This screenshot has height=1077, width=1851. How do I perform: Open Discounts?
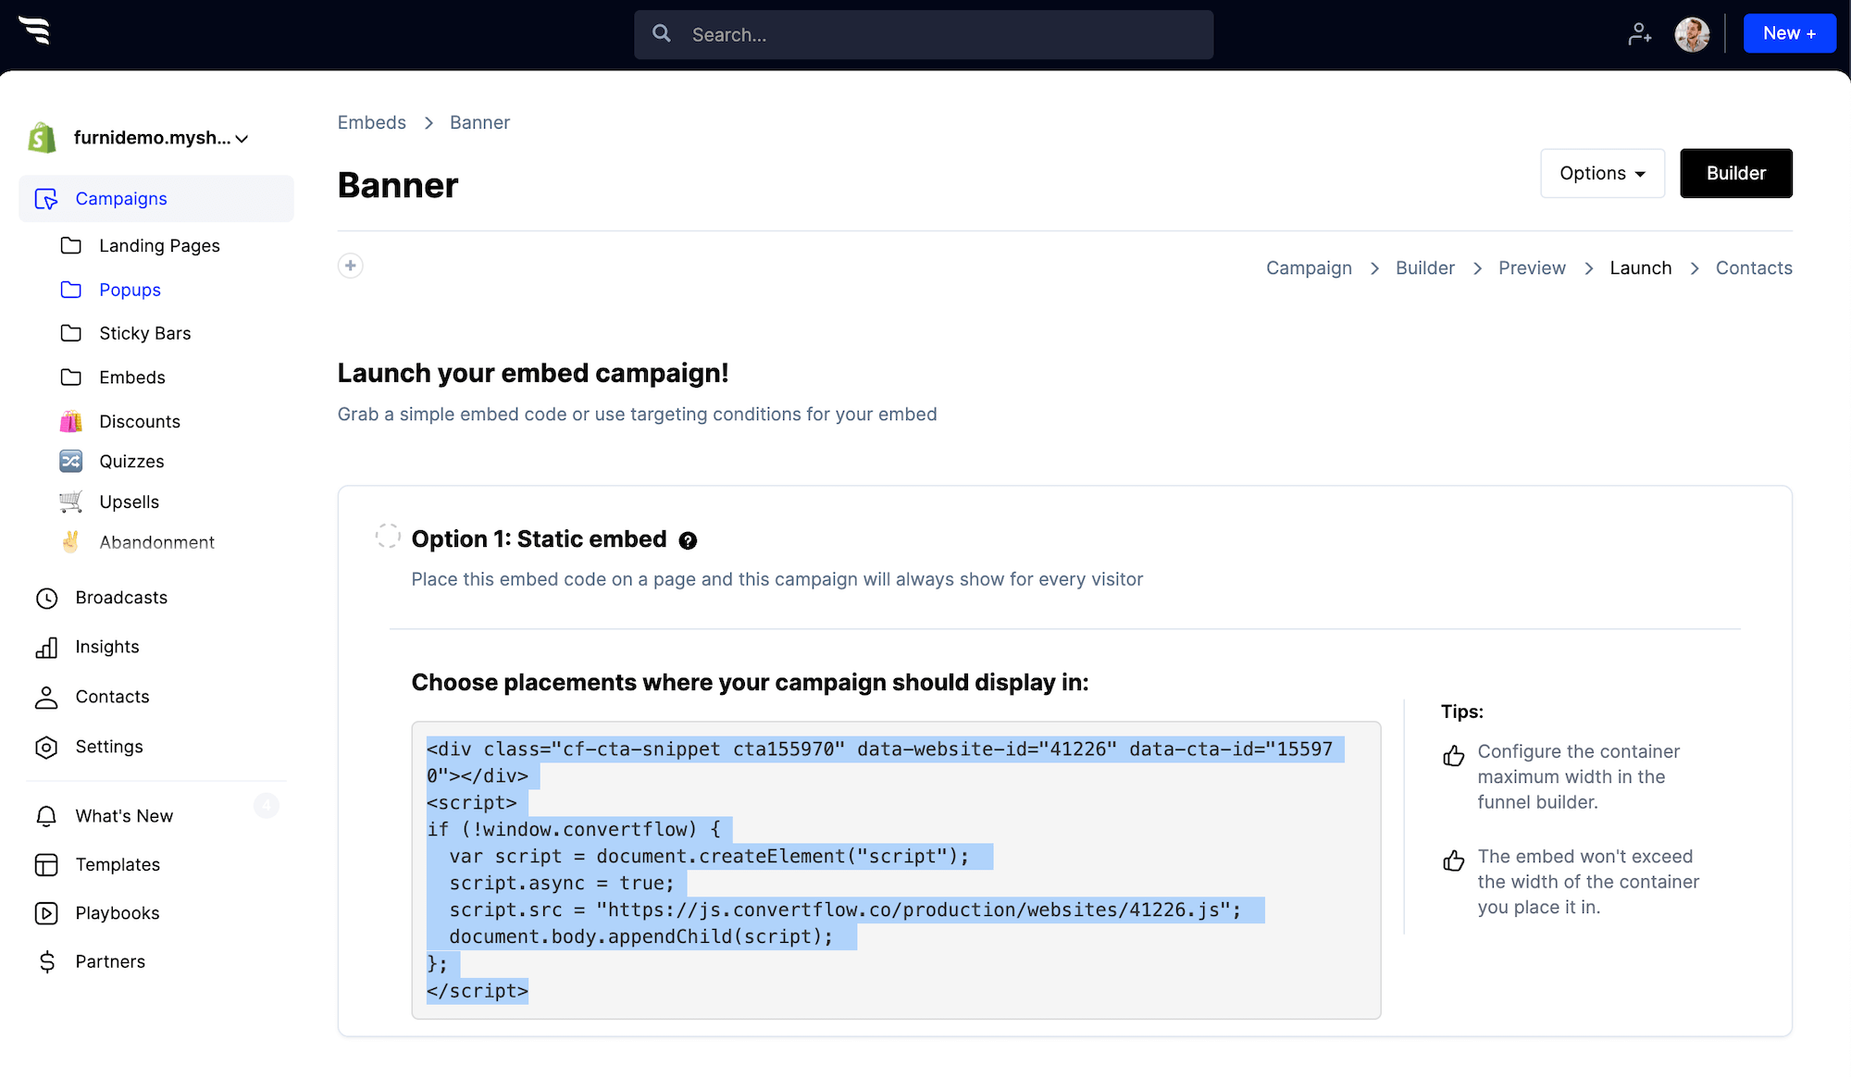(140, 422)
